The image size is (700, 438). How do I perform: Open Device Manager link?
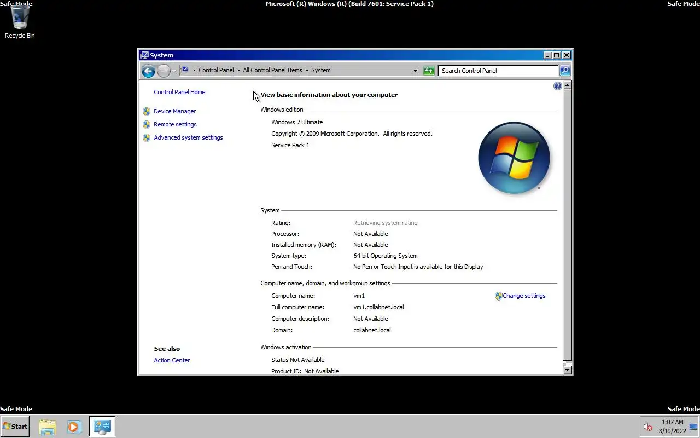pyautogui.click(x=174, y=111)
